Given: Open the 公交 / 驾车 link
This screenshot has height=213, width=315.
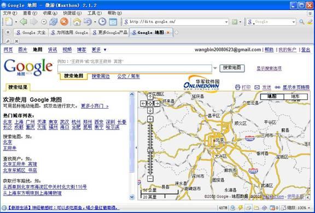Looking at the screenshot, I should coord(129,76).
